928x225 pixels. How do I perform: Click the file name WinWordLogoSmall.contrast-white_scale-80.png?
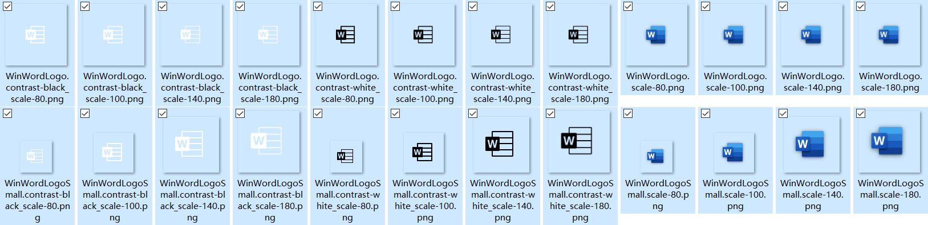coord(347,200)
